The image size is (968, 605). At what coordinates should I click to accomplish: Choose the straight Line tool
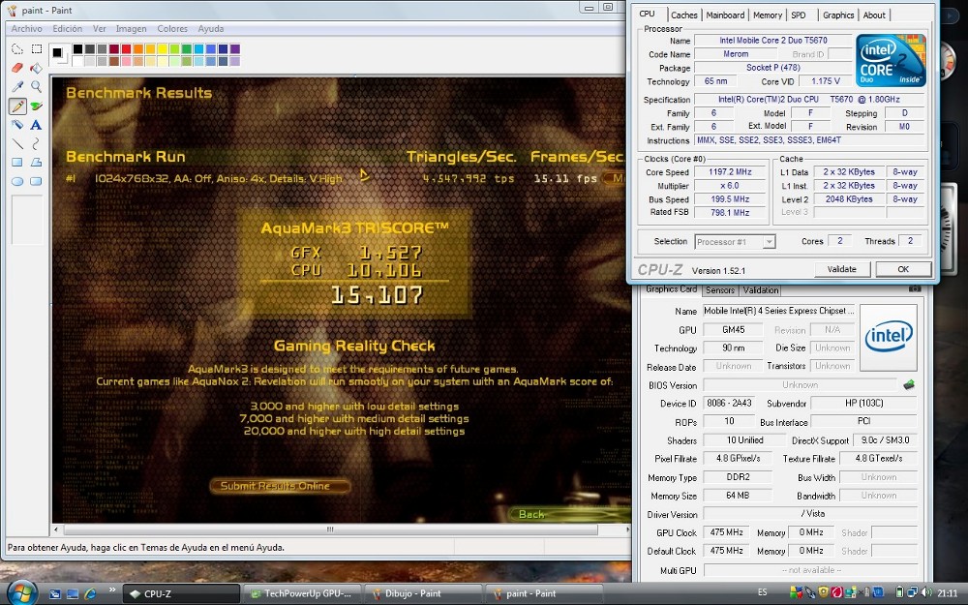[17, 144]
